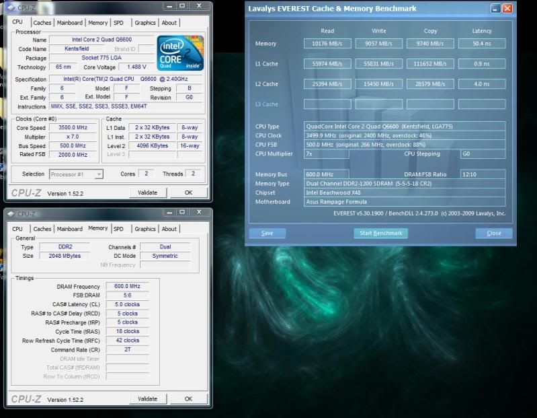Switch to CPU tab in bottom CPU-Z window

17,229
